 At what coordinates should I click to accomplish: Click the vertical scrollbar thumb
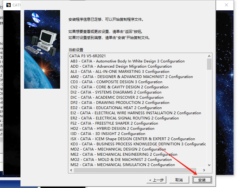(209, 64)
